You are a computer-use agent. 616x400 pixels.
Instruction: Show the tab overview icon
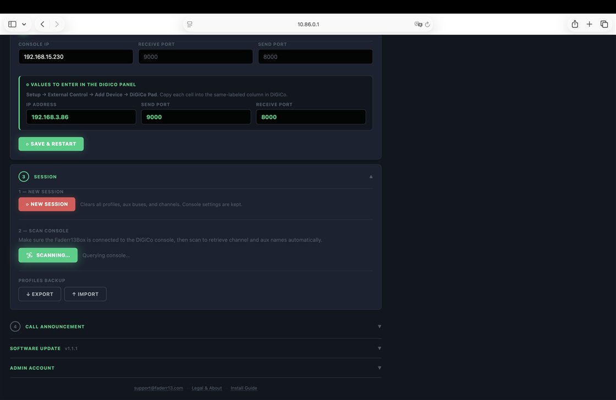[604, 24]
